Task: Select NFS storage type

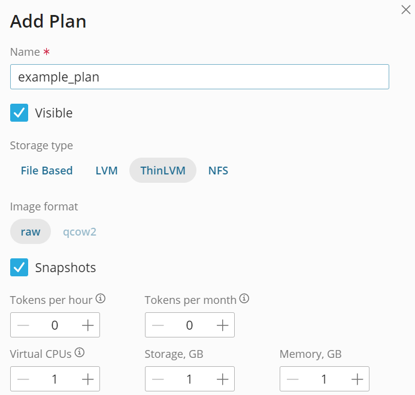Action: click(x=218, y=170)
